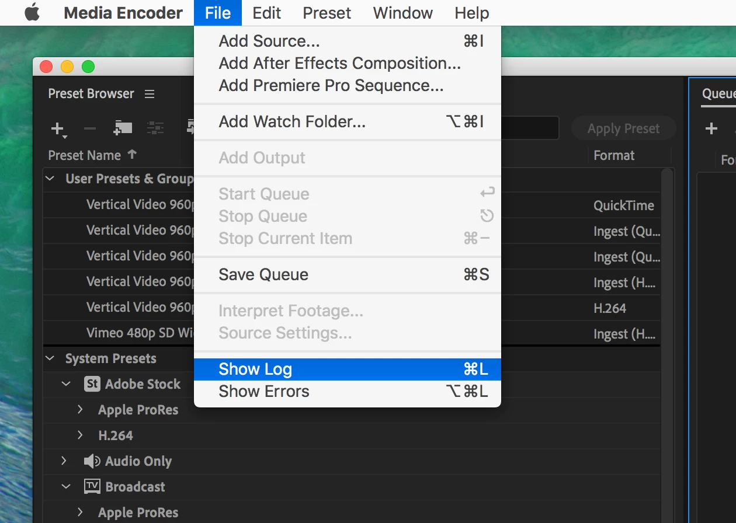Open the preset settings sliders icon

coord(155,128)
